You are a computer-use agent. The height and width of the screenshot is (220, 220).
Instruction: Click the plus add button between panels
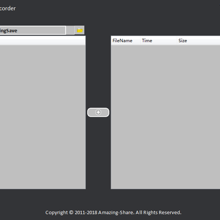click(x=98, y=112)
